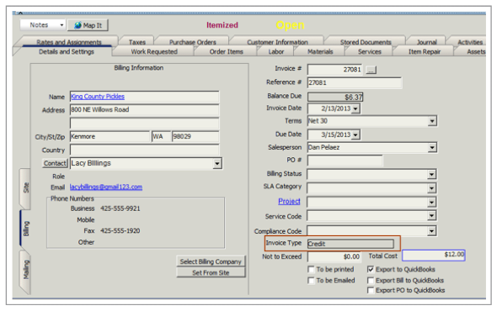
Task: Open the Item Repair tab
Action: coord(424,51)
